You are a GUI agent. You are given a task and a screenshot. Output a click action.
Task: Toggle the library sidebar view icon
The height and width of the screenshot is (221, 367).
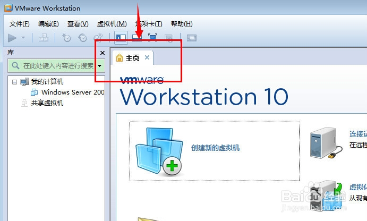[x=121, y=38]
